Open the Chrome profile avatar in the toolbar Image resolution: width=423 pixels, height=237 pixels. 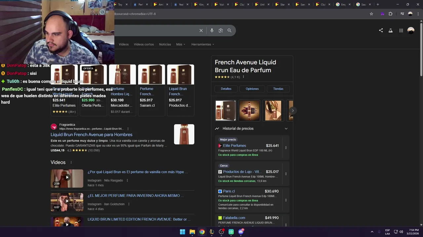[x=410, y=14]
